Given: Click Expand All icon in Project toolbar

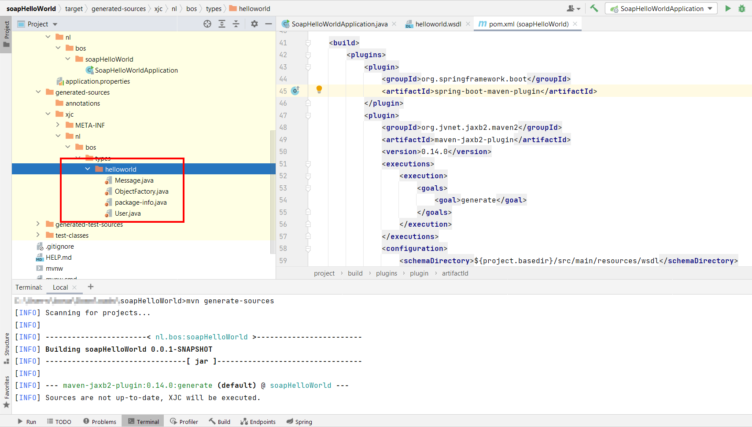Looking at the screenshot, I should click(x=222, y=24).
